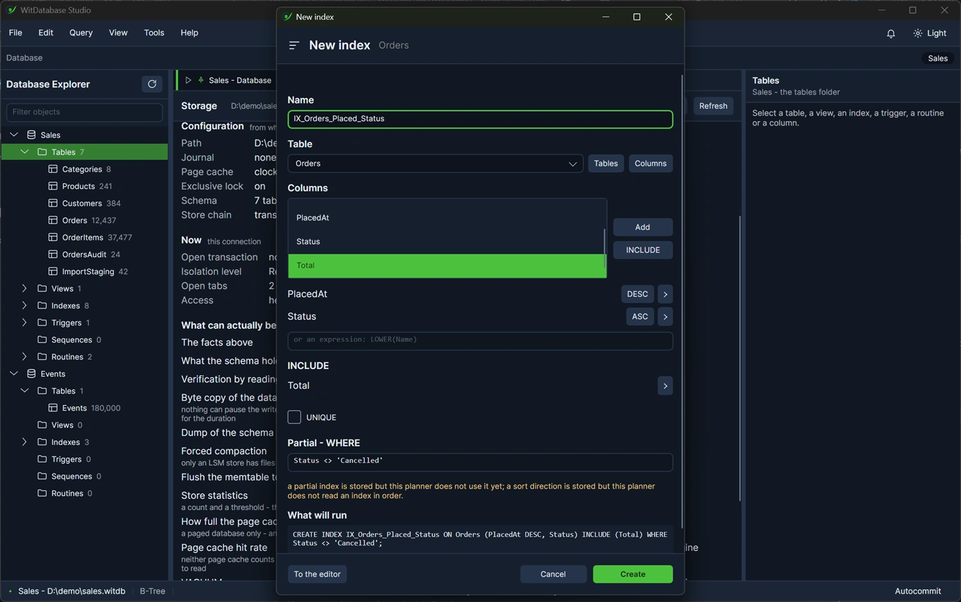Open the Query menu
This screenshot has width=961, height=602.
coord(81,33)
